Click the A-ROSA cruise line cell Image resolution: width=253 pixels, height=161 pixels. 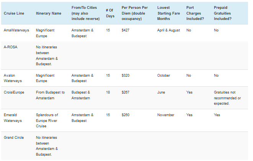(10, 47)
